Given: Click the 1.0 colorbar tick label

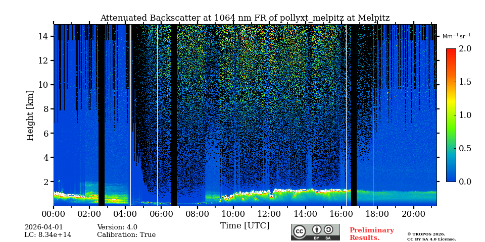Looking at the screenshot, I should (x=465, y=115).
